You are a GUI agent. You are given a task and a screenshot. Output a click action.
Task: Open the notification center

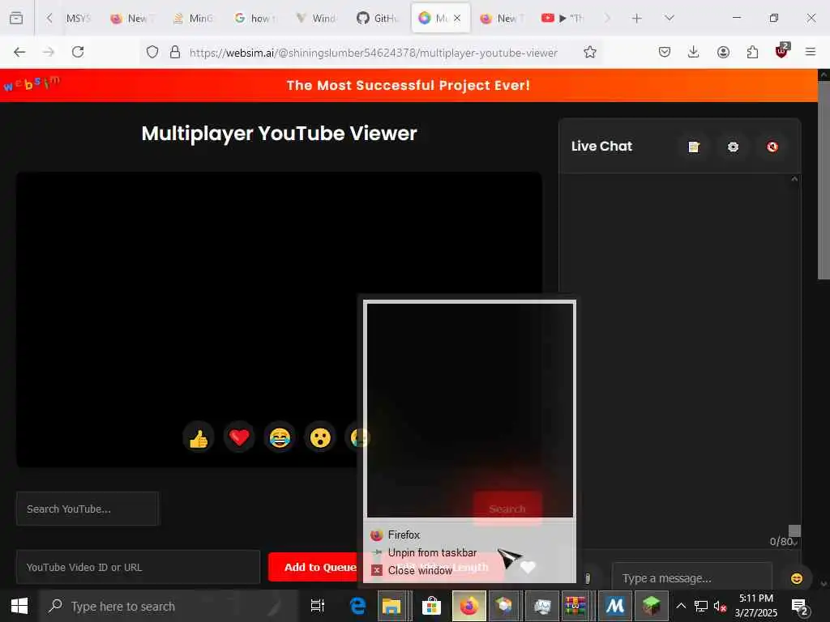click(x=798, y=607)
